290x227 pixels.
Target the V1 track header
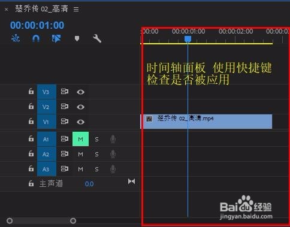(x=47, y=122)
